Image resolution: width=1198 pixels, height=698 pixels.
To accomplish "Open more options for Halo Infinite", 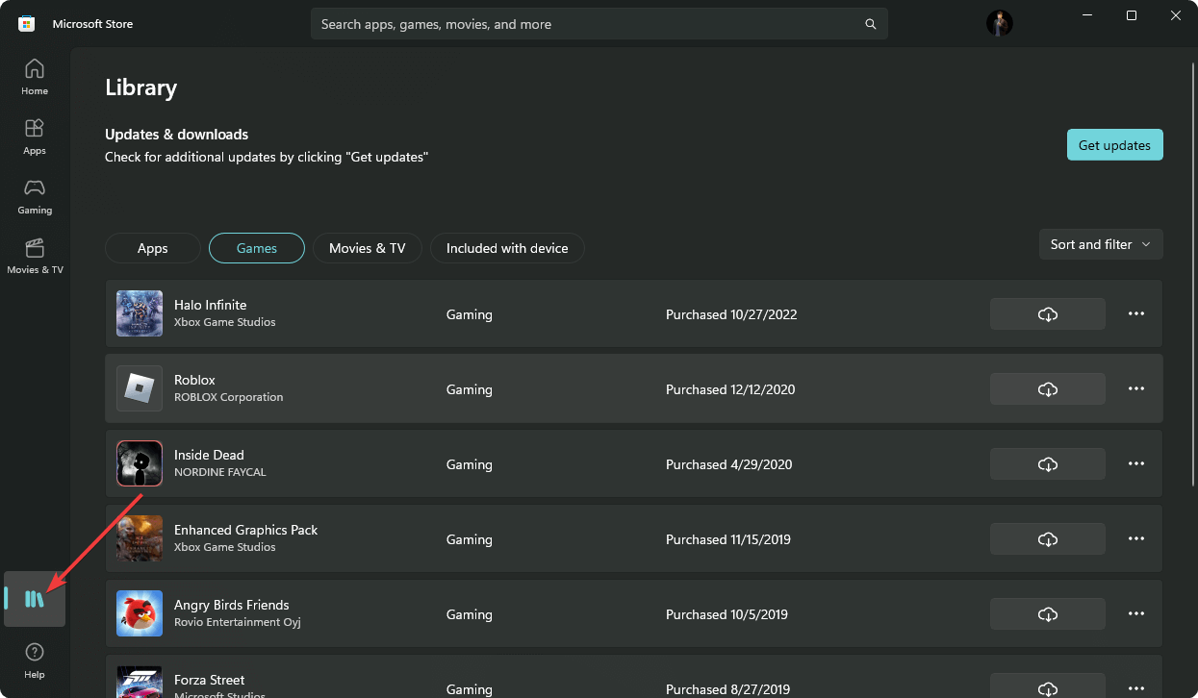I will coord(1136,314).
